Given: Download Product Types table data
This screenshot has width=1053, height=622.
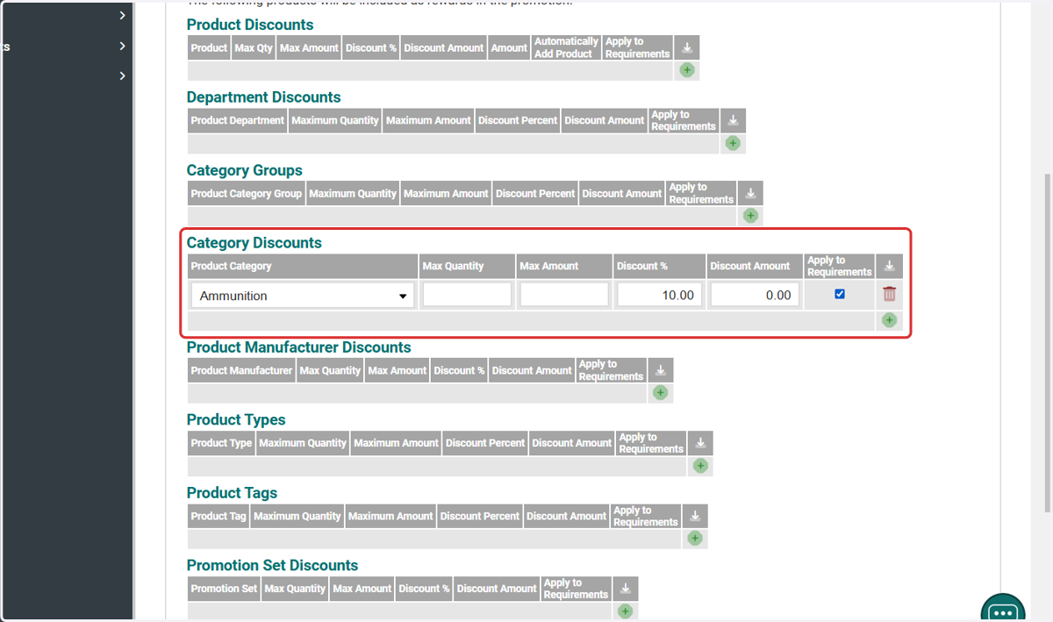Looking at the screenshot, I should point(700,443).
